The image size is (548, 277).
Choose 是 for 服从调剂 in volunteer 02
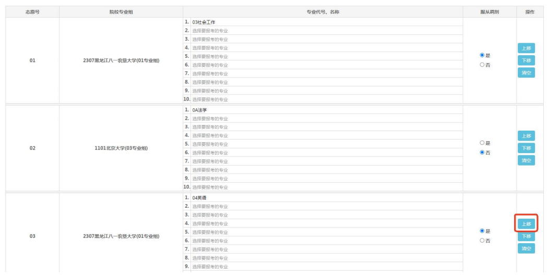pos(482,143)
